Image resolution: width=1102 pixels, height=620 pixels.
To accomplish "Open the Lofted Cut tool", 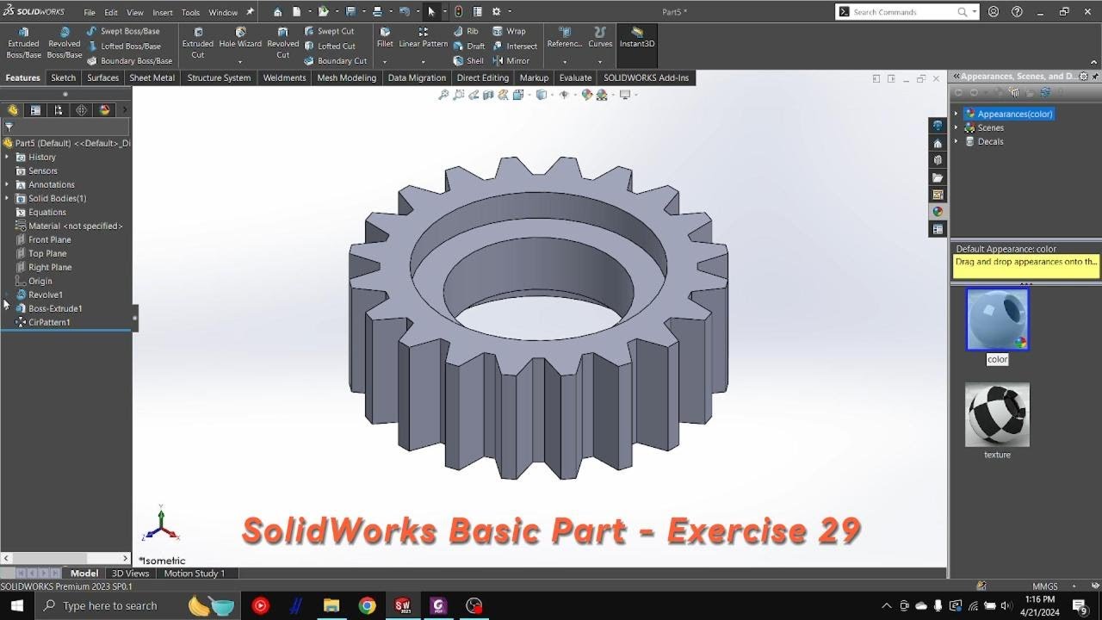I will pyautogui.click(x=330, y=46).
